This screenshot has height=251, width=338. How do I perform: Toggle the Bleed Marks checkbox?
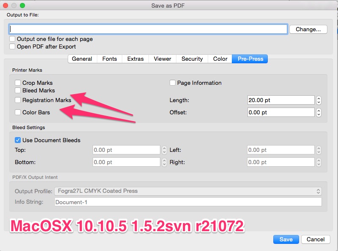pyautogui.click(x=18, y=90)
